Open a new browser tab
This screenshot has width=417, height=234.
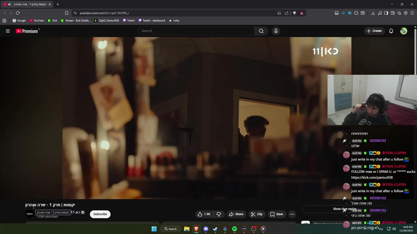[x=58, y=4]
